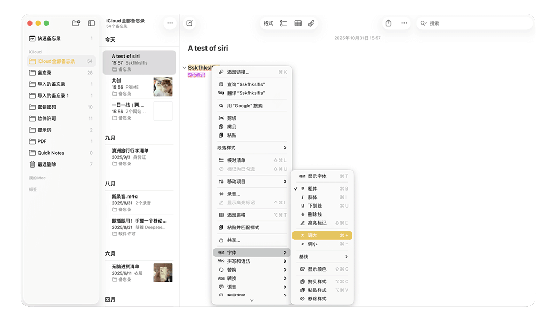
Task: Toggle 粗体 bold in font submenu
Action: coord(312,189)
